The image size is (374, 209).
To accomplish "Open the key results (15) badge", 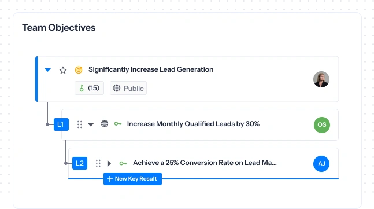I will coord(89,88).
